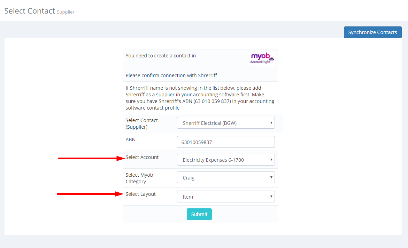Click the Synchronize Contacts button

(x=372, y=32)
